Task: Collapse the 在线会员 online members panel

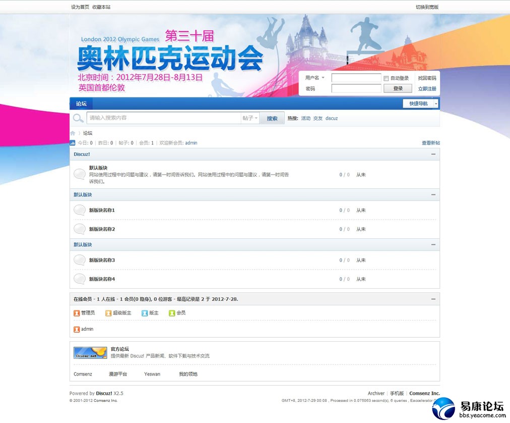Action: point(433,299)
